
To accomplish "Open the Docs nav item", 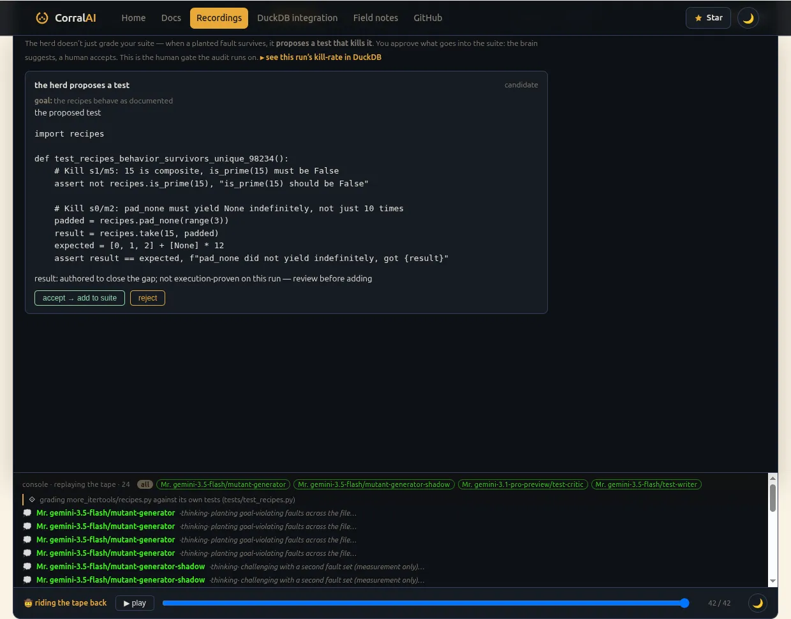I will tap(171, 18).
